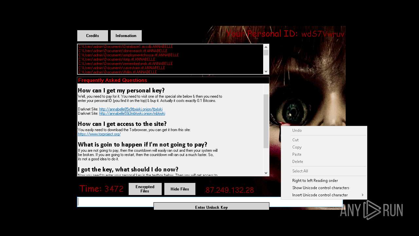This screenshot has width=419, height=236.
Task: Choose Delete in the context menu
Action: pyautogui.click(x=324, y=162)
